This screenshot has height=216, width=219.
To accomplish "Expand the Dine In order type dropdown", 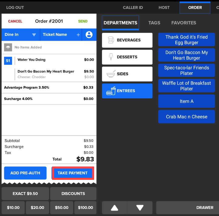I will point(34,35).
